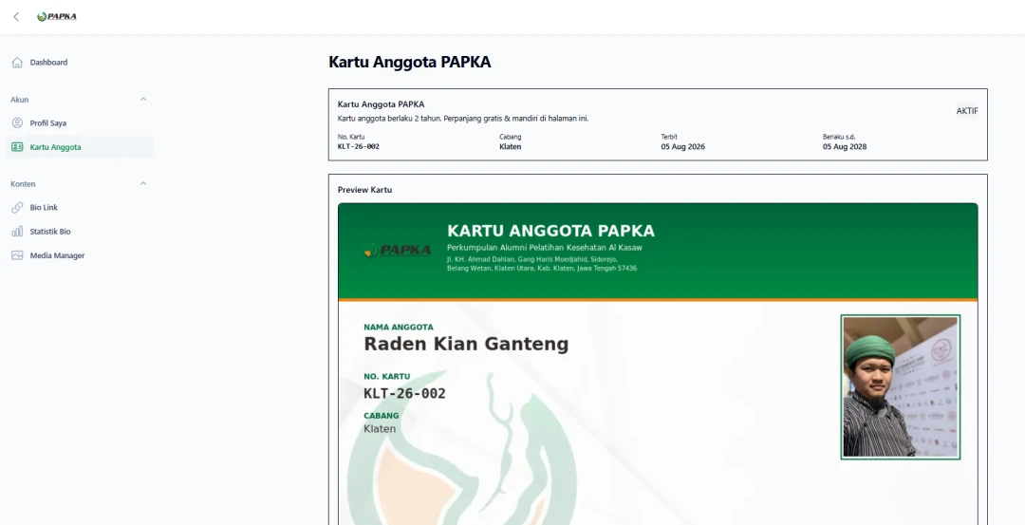1025x525 pixels.
Task: Select Kartu Anggota menu item
Action: 80,147
